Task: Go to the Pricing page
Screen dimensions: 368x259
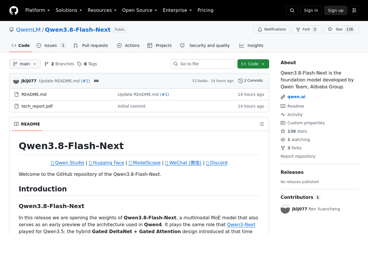Action: pos(205,10)
